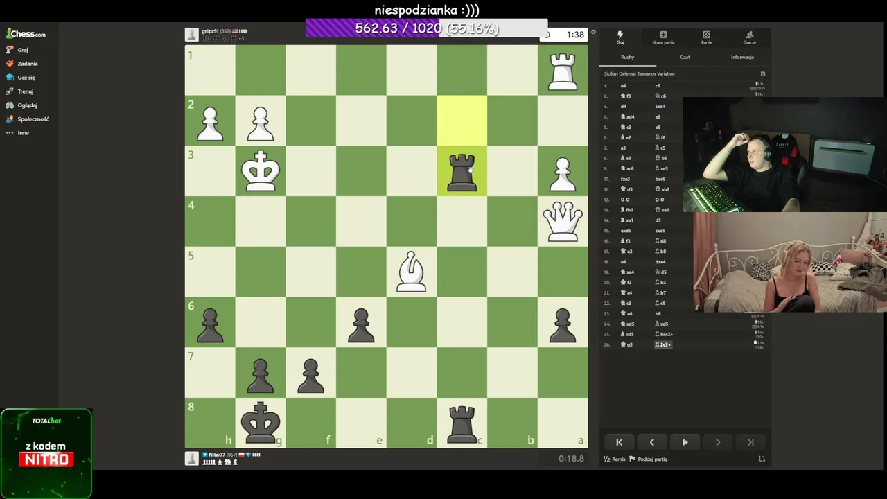Resign with Poddaj partię

pos(649,459)
